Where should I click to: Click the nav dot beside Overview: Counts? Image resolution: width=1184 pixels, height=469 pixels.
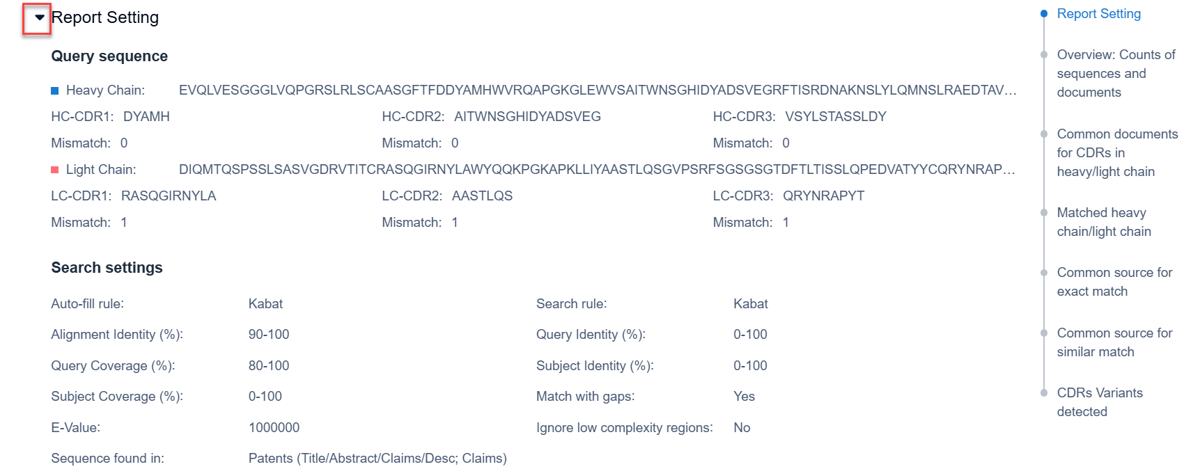(1043, 55)
